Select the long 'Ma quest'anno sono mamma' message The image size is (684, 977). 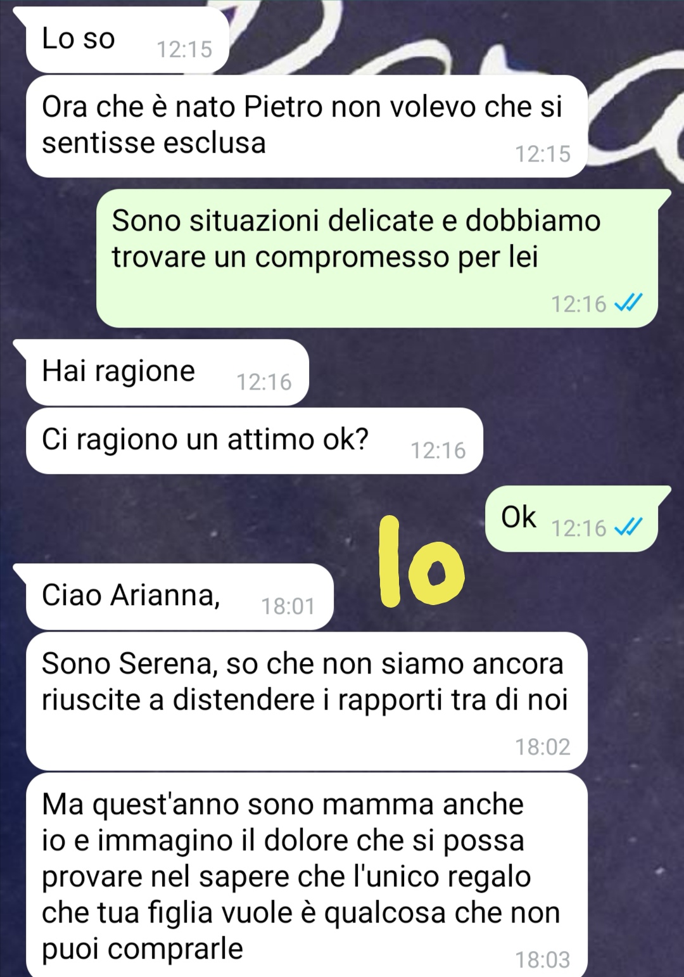pyautogui.click(x=307, y=875)
